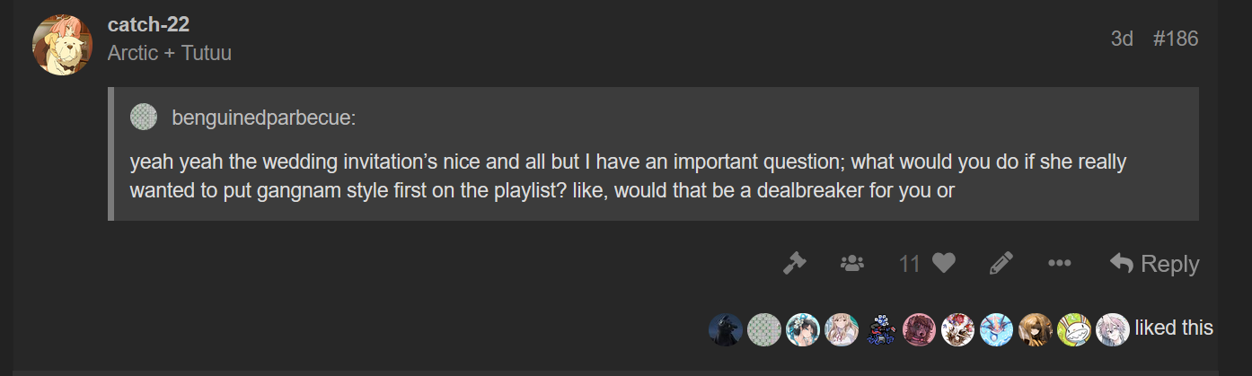Screen dimensions: 1252x376
Task: Open the group users icon
Action: click(x=851, y=263)
